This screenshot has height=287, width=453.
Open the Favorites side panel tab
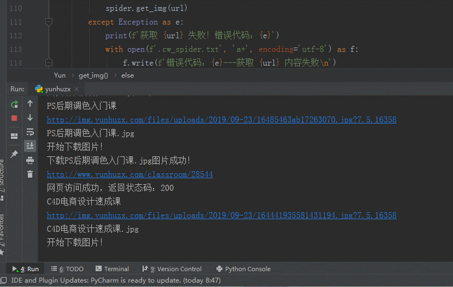(x=2, y=234)
